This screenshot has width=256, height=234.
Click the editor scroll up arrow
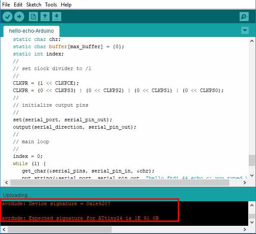(252, 41)
